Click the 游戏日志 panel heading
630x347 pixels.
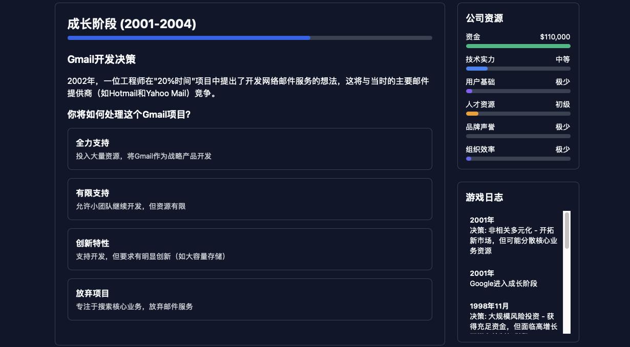[485, 198]
